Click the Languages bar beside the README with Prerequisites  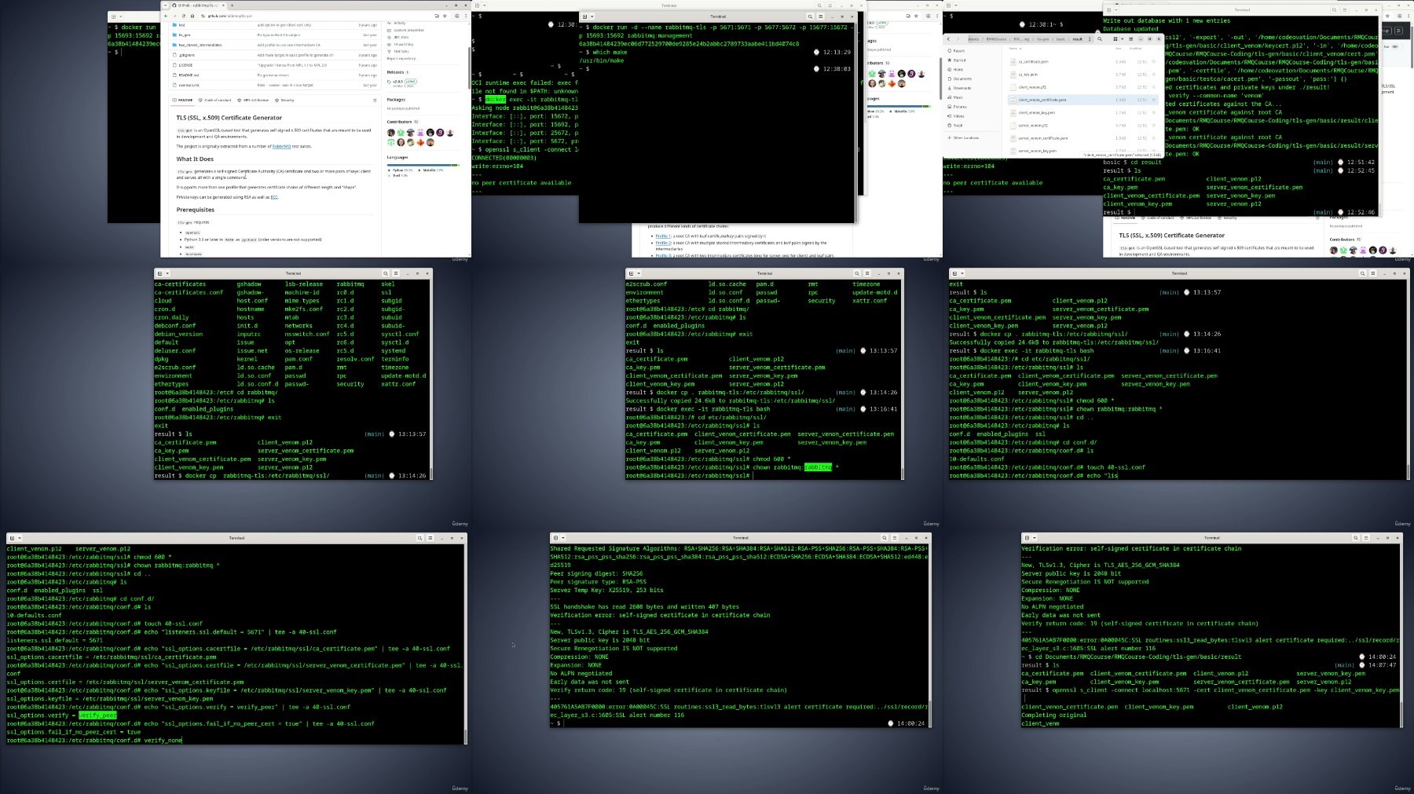[x=422, y=165]
